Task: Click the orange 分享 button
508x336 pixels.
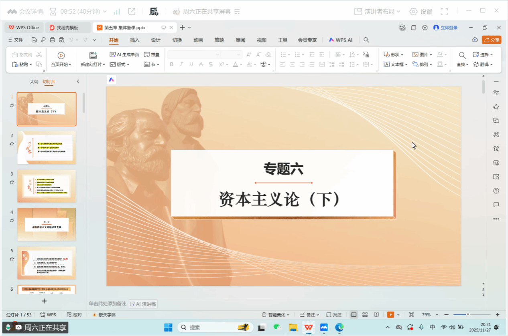Action: (x=492, y=40)
